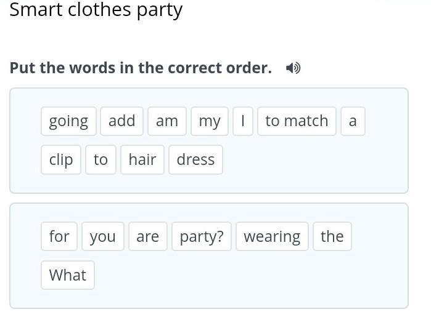Select the "dress" word tile
Screen dimensions: 431x336
(x=195, y=160)
